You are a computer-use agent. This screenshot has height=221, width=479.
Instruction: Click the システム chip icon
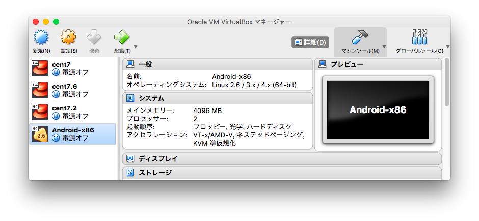click(130, 98)
